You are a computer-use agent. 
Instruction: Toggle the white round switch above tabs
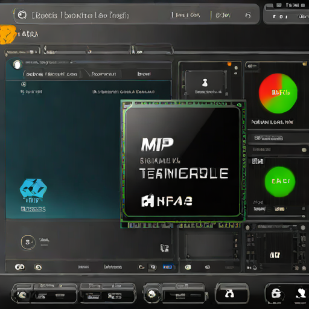pos(18,65)
